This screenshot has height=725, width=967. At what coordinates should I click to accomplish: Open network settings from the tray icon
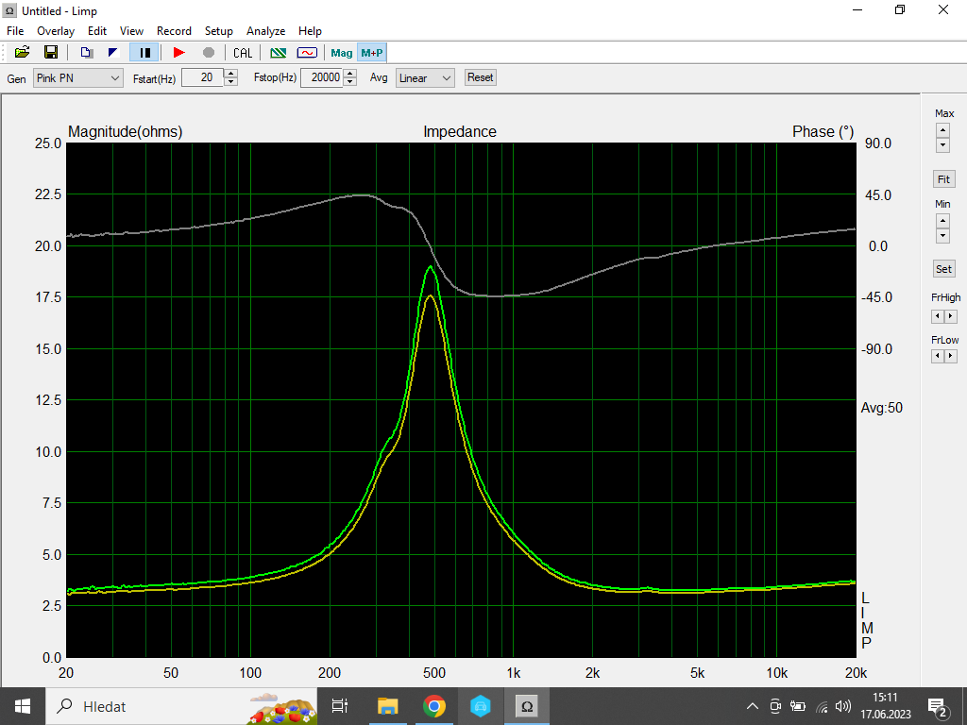click(x=822, y=706)
